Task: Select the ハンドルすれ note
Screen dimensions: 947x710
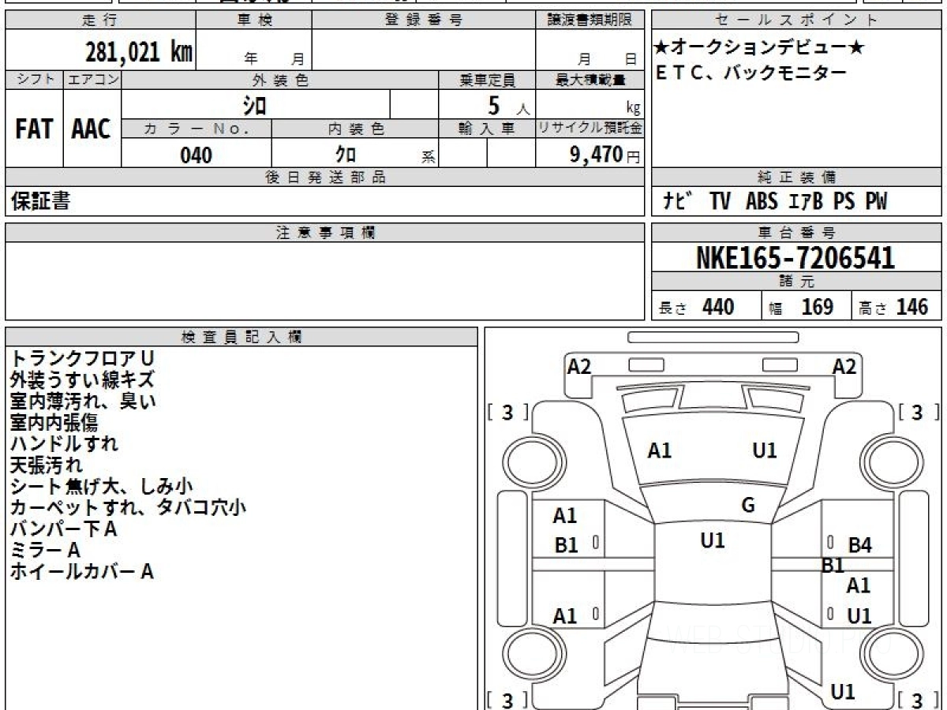Action: (x=65, y=443)
